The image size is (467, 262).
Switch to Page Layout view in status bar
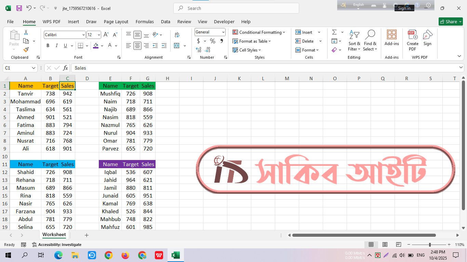(385, 245)
